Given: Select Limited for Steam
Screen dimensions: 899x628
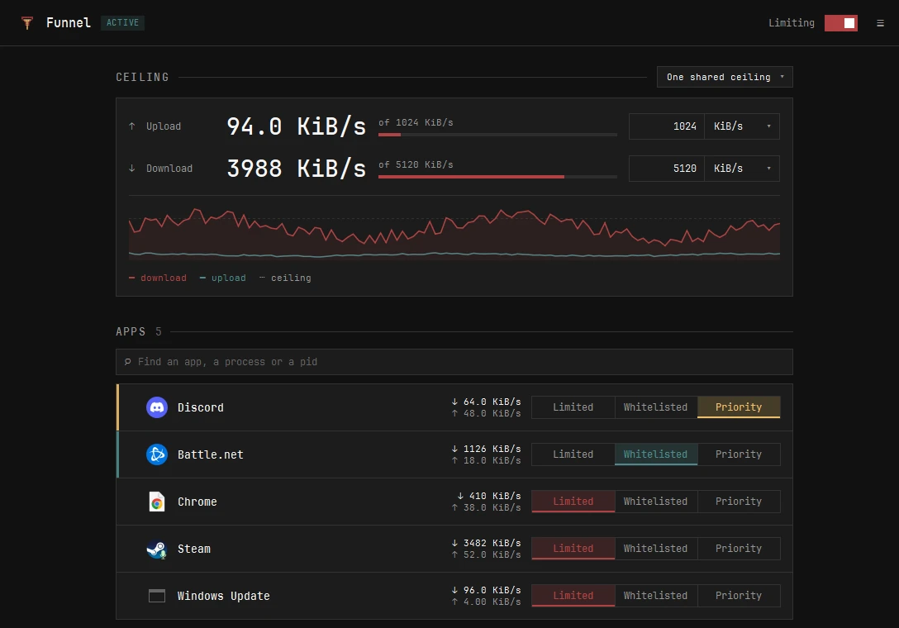Looking at the screenshot, I should [573, 549].
